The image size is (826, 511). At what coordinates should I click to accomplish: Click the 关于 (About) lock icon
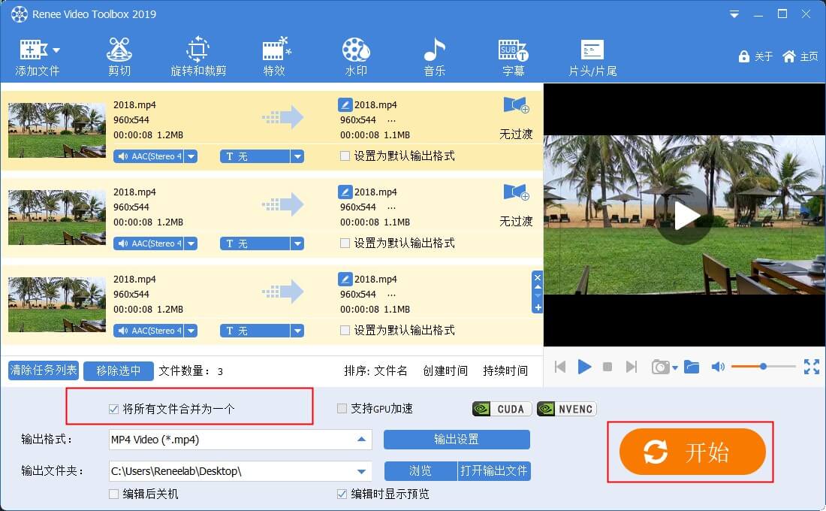744,56
